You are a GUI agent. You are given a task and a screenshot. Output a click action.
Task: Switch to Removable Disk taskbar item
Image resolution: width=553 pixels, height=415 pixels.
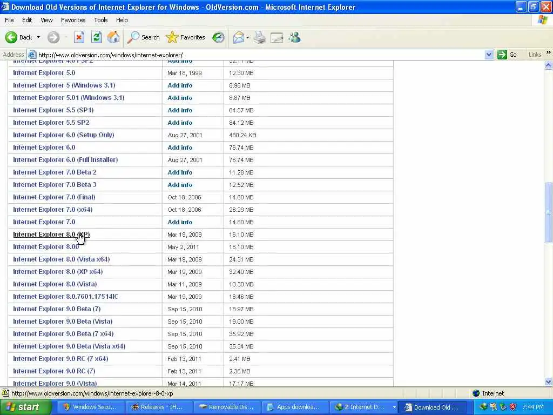pyautogui.click(x=227, y=407)
